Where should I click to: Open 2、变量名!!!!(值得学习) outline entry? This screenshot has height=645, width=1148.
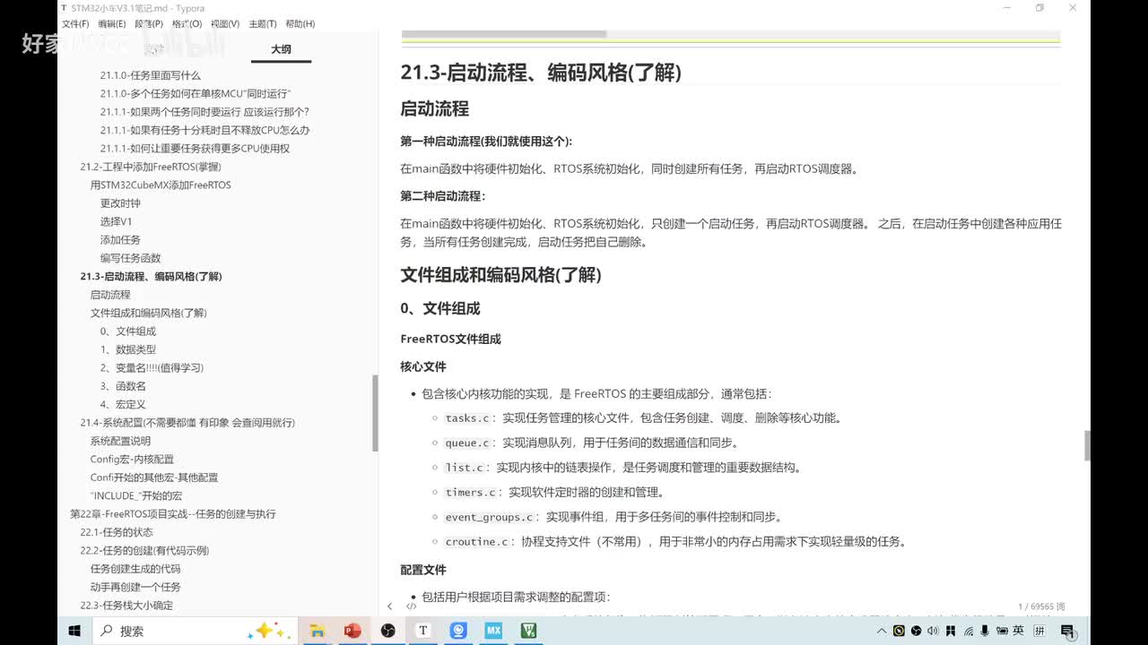click(152, 367)
